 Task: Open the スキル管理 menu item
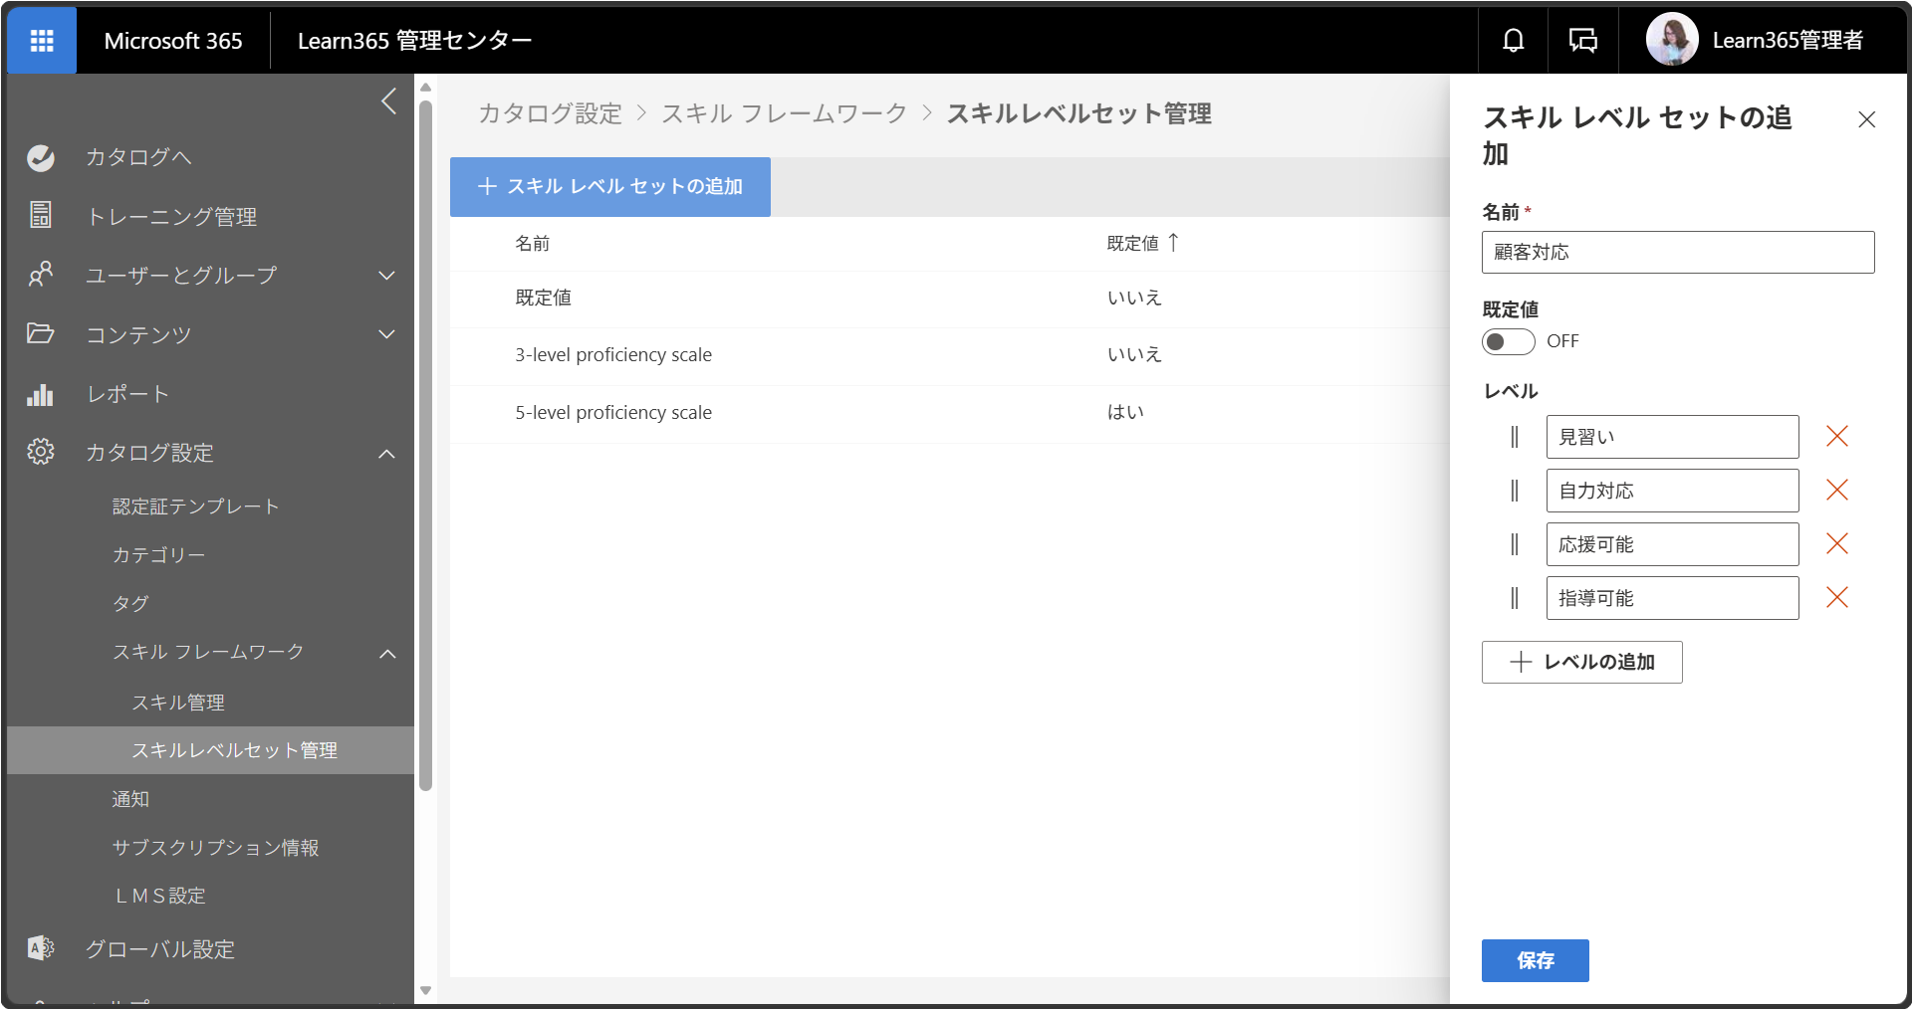[178, 703]
